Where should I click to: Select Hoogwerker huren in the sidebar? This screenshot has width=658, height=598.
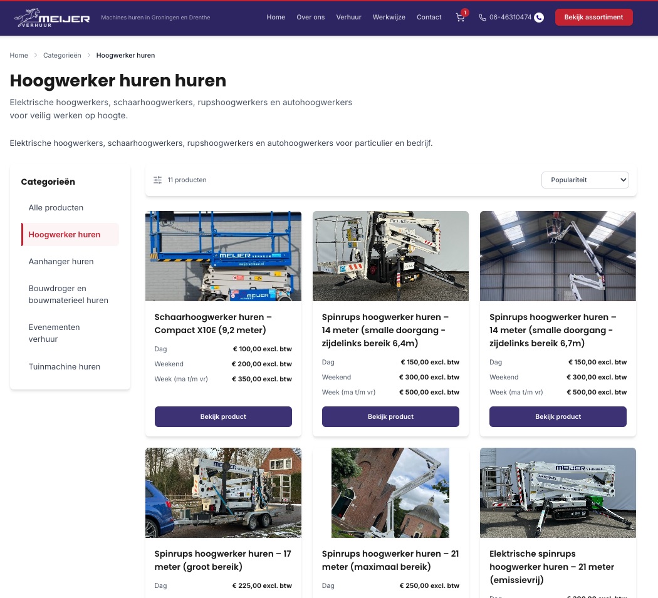point(70,234)
